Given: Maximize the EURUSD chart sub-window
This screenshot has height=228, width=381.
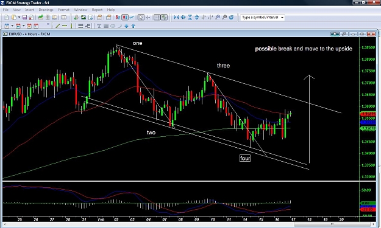Looking at the screenshot, I should 362,34.
